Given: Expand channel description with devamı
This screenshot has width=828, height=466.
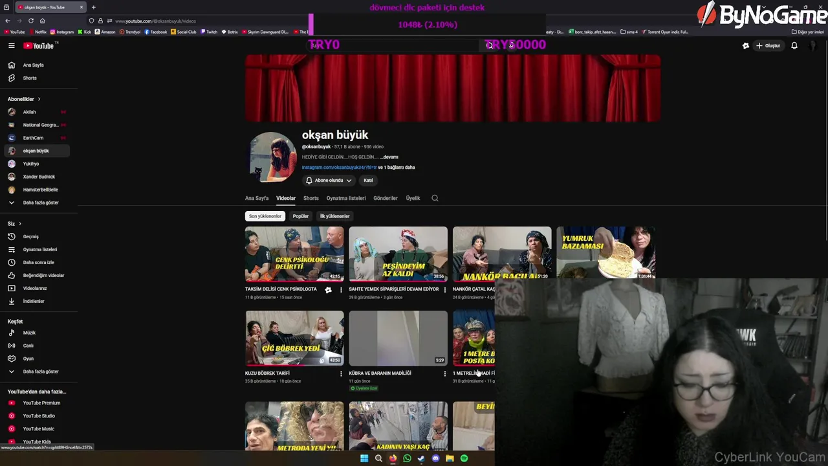Looking at the screenshot, I should (x=389, y=157).
